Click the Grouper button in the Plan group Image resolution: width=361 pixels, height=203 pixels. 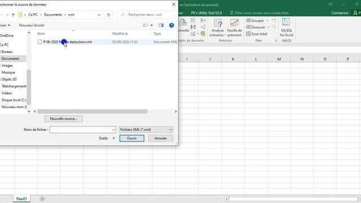coord(255,20)
